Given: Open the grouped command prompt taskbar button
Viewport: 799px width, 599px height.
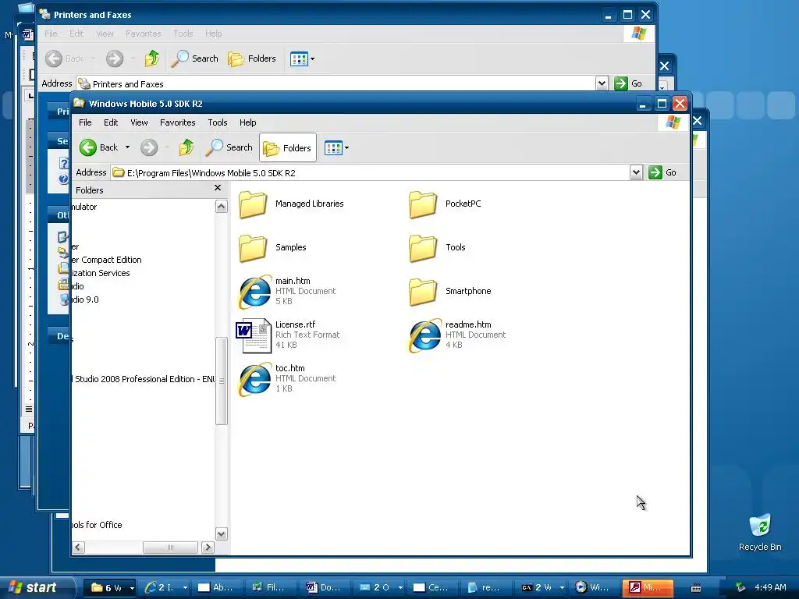Looking at the screenshot, I should tap(542, 588).
